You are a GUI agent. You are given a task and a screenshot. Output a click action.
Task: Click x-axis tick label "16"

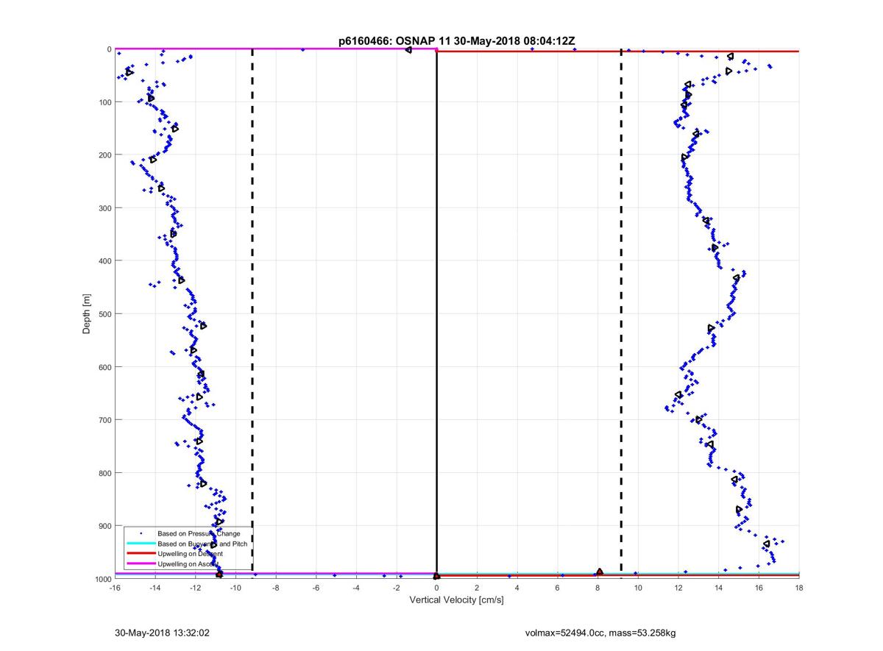pyautogui.click(x=759, y=588)
